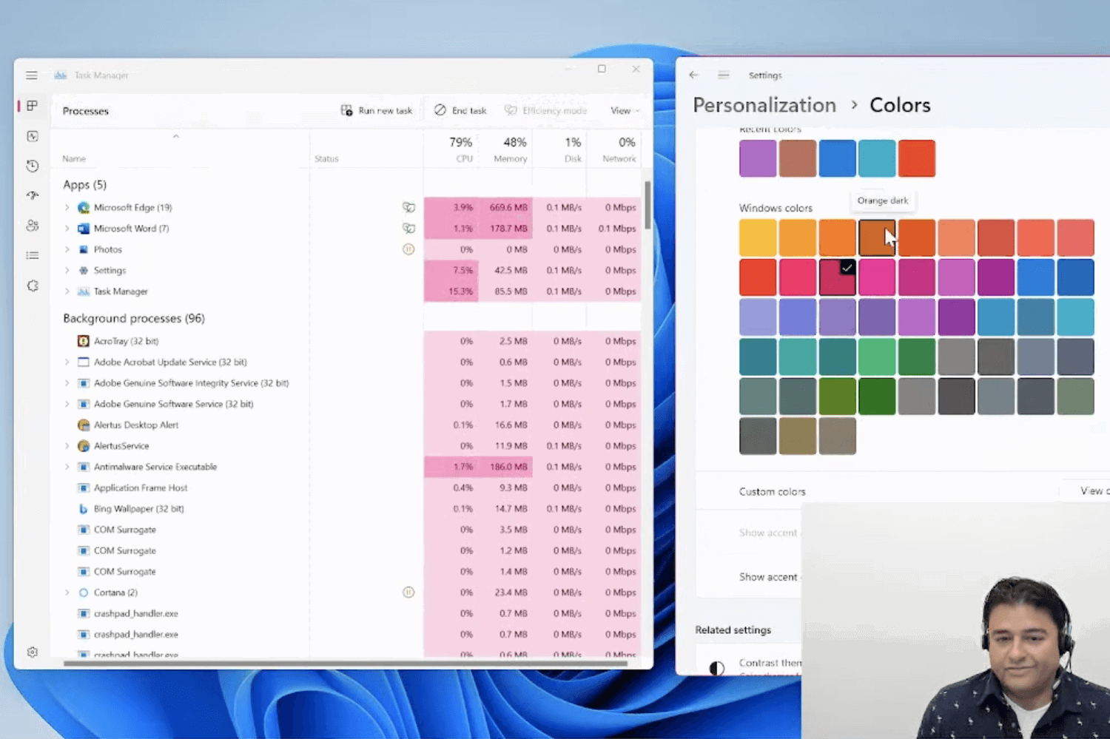The image size is (1110, 739).
Task: Open Task Manager settings gear icon
Action: 33,652
